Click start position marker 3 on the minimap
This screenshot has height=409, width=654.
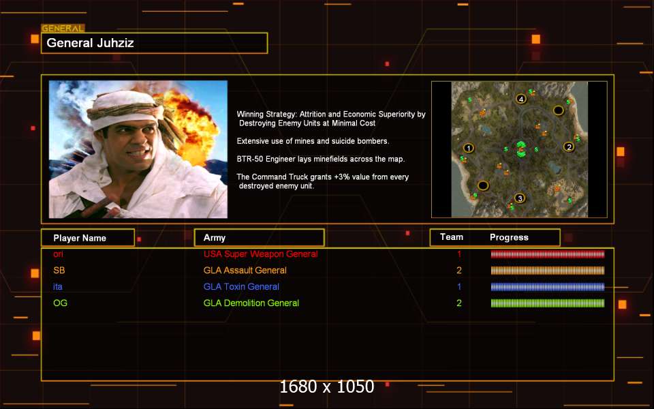519,198
